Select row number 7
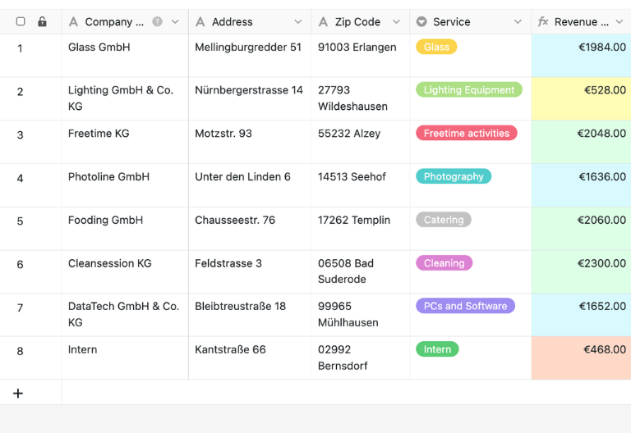The width and height of the screenshot is (631, 433). (20, 308)
